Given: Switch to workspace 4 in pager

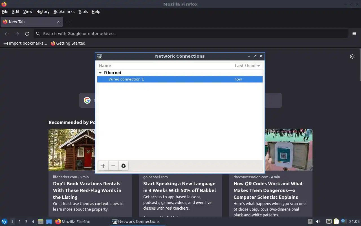Looking at the screenshot, I should (x=33, y=222).
